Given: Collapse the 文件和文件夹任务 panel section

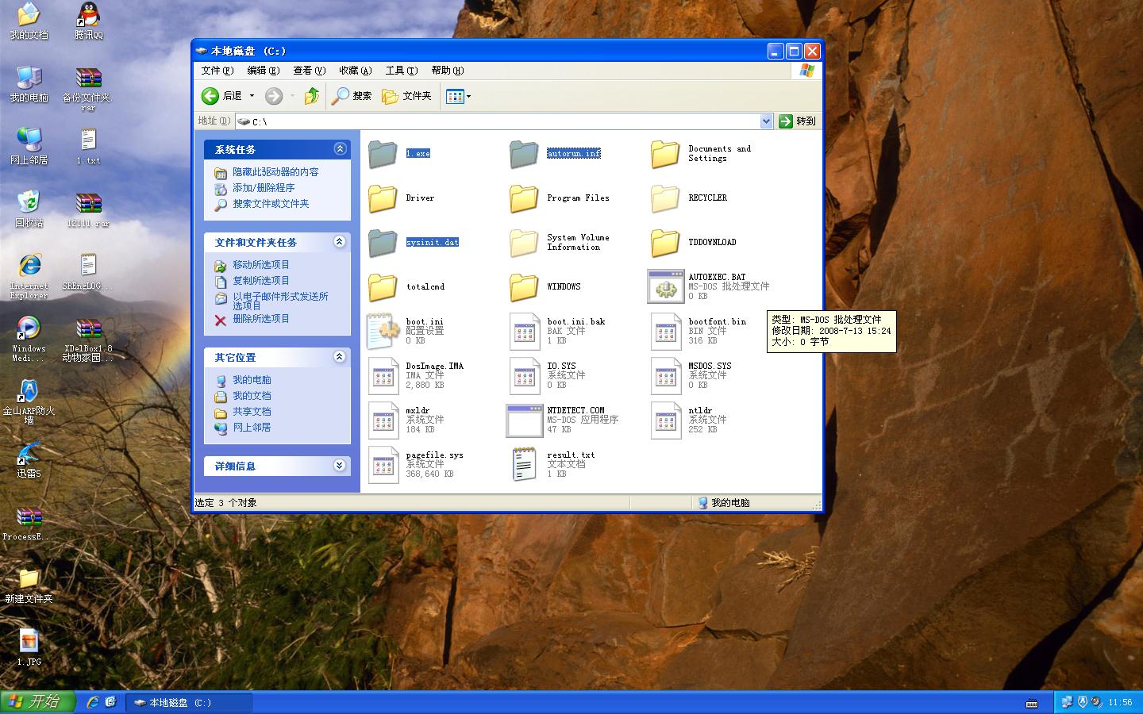Looking at the screenshot, I should point(340,242).
